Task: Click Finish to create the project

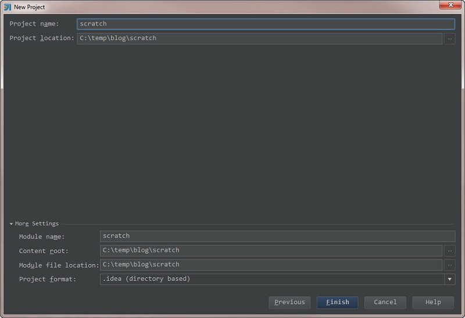Action: tap(338, 302)
